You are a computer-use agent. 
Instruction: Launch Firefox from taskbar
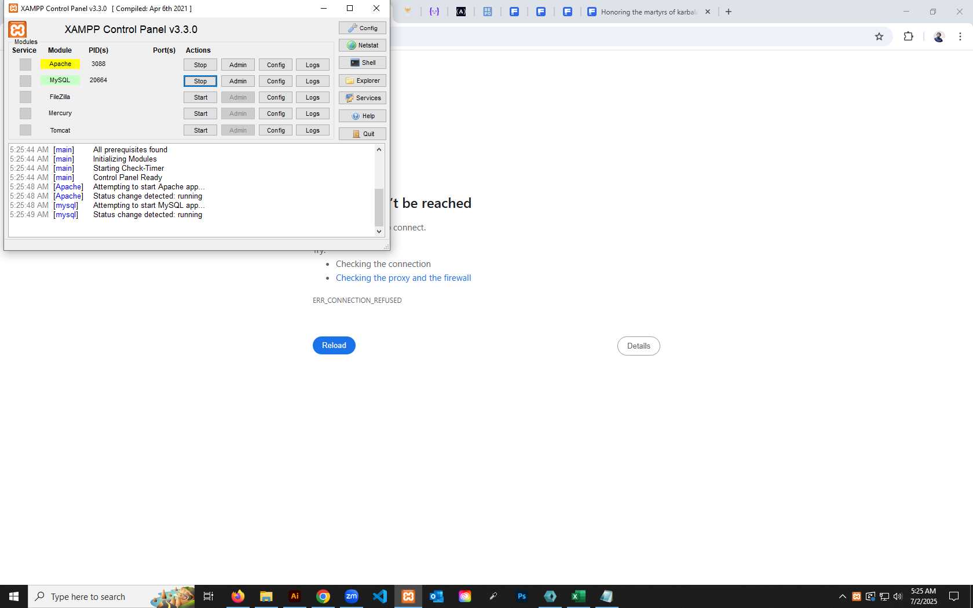click(x=237, y=596)
